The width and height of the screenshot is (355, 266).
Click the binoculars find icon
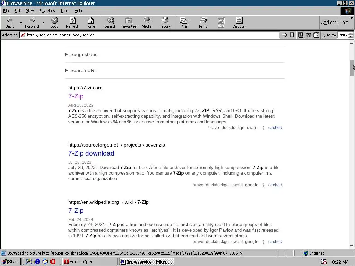click(x=308, y=35)
